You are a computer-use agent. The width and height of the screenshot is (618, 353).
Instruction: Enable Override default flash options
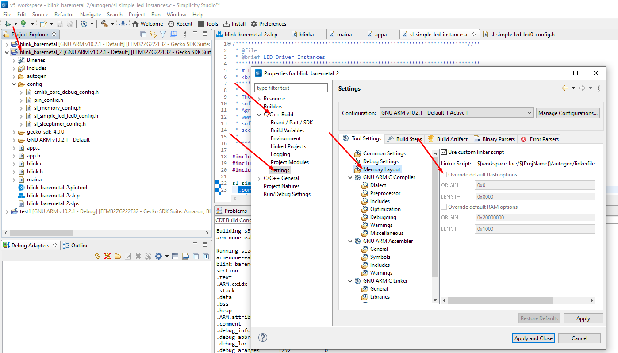click(444, 174)
